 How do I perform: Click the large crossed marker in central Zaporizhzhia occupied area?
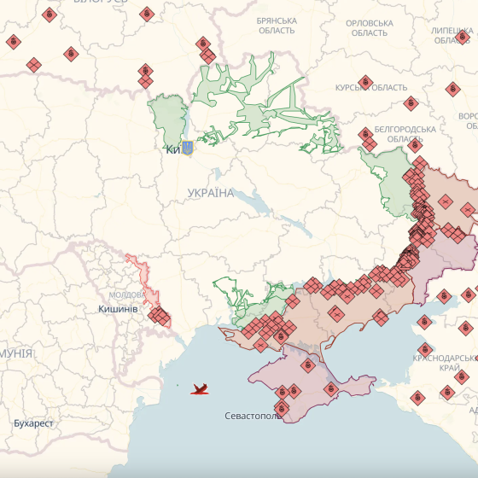(x=336, y=314)
